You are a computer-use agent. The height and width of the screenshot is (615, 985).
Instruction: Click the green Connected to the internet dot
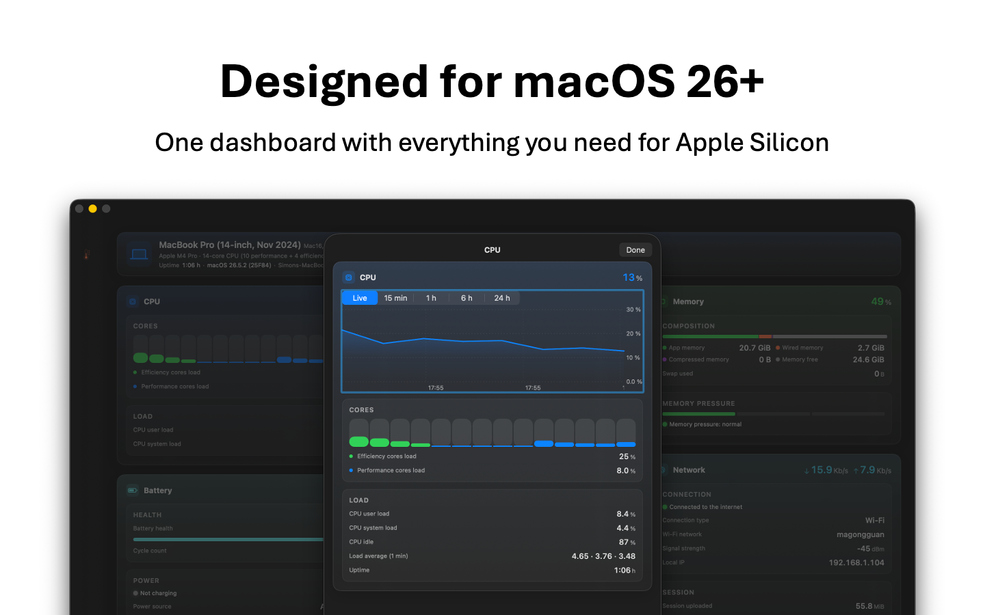coord(664,507)
